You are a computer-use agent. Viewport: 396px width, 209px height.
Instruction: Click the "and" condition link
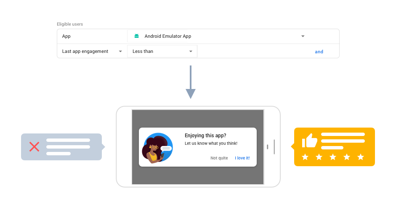pos(319,52)
